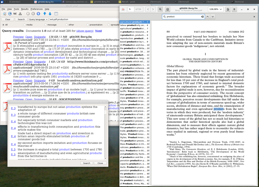Click Snippets link for locatelli-andrea.motivation.pdf
259x187 pixels.
(x=40, y=81)
